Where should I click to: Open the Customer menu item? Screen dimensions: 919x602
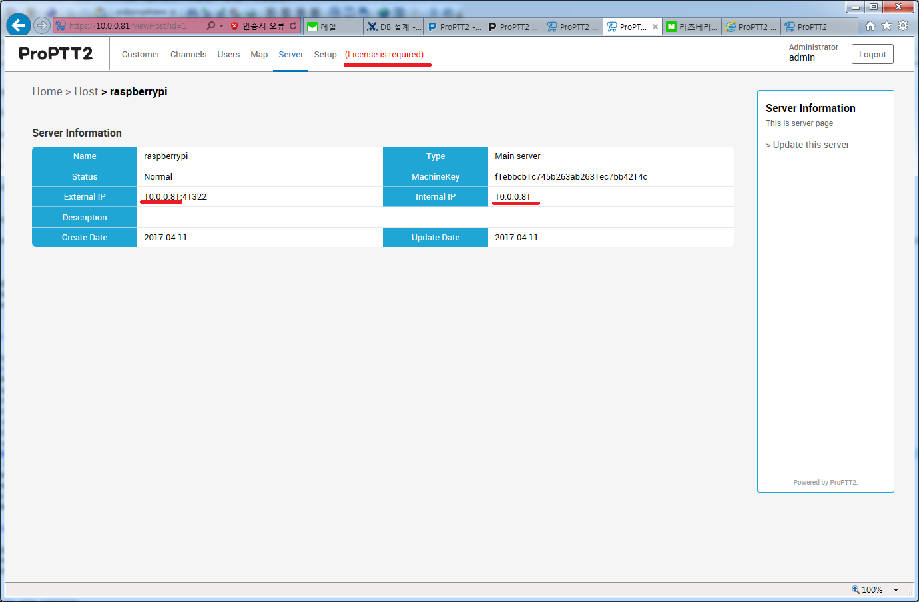coord(141,55)
